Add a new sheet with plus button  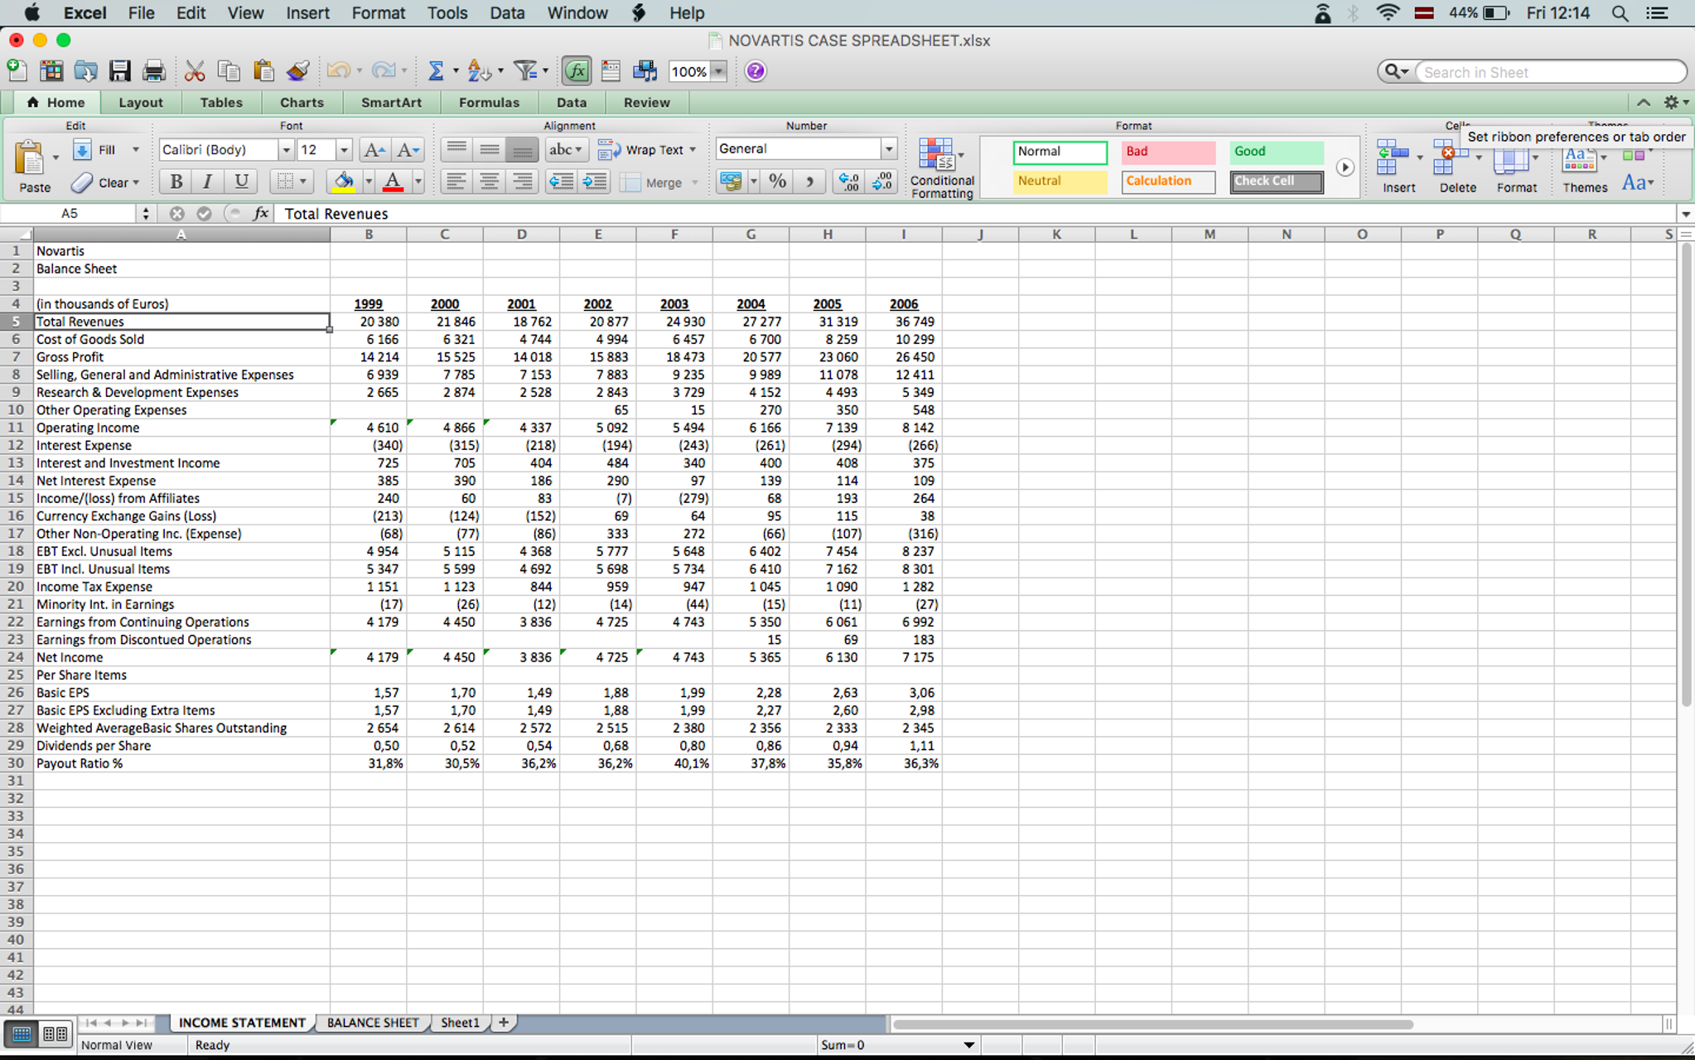(503, 1023)
